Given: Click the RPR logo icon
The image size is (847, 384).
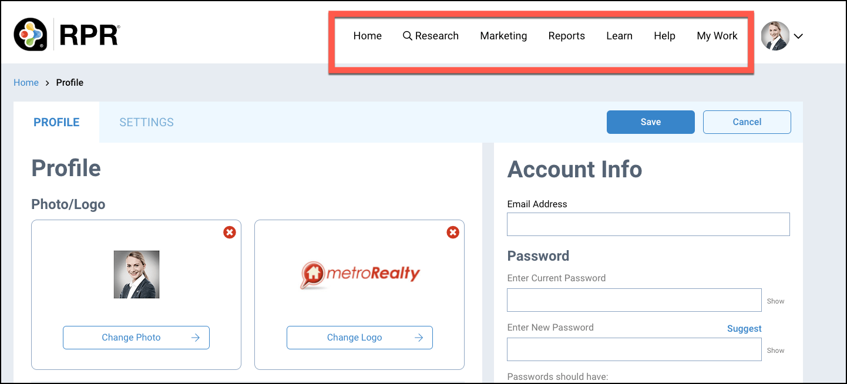Looking at the screenshot, I should coord(31,35).
